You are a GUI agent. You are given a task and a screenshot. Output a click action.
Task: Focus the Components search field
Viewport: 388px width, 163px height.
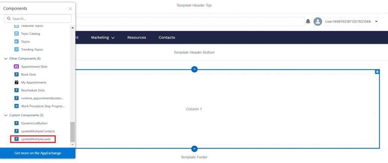pyautogui.click(x=38, y=19)
